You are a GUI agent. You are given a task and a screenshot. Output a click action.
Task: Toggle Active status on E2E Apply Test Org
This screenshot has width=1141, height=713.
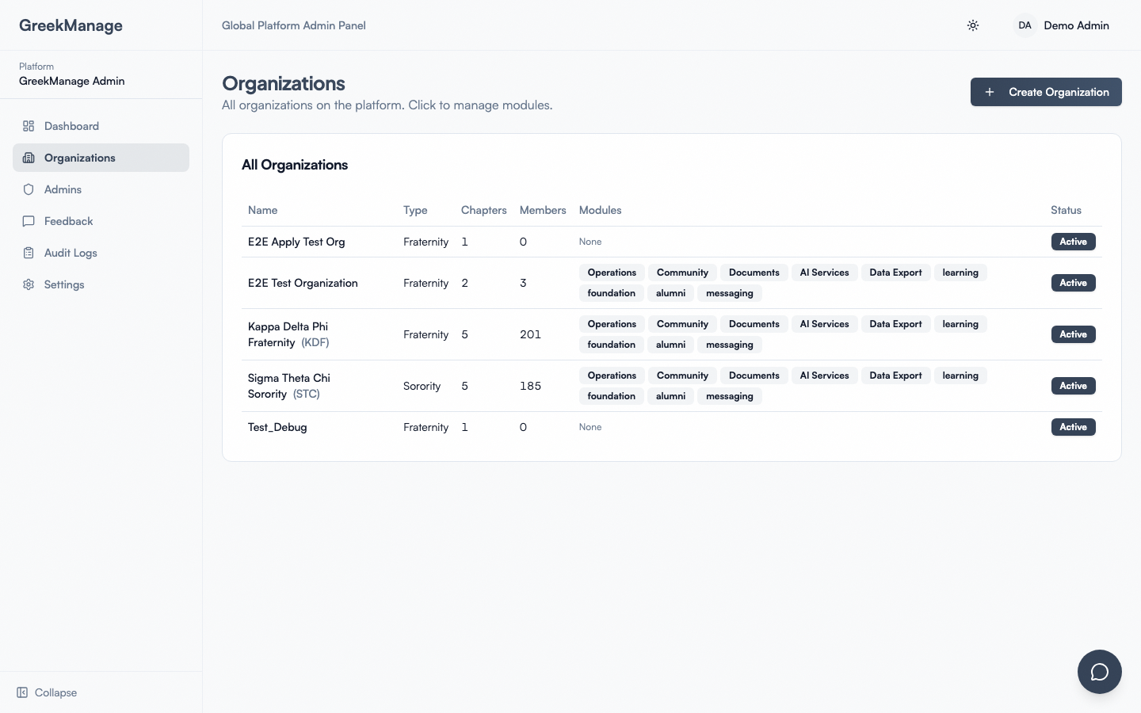point(1073,242)
